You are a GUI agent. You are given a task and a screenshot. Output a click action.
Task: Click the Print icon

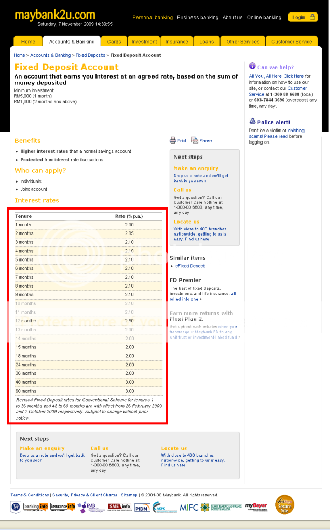tap(173, 140)
